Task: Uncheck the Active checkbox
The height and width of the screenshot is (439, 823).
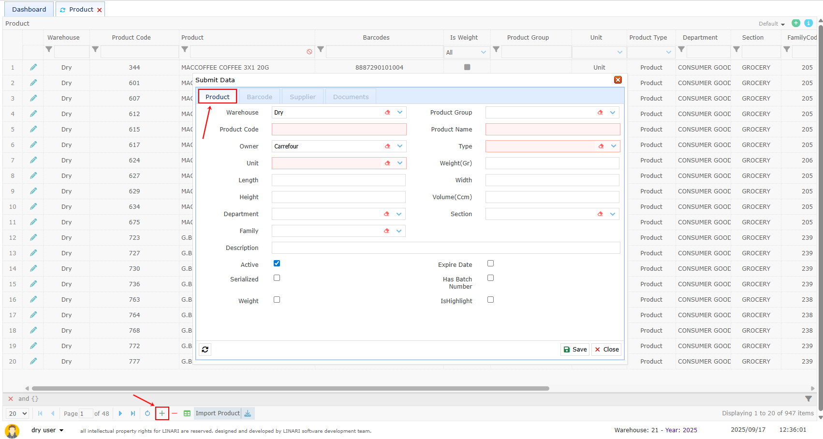Action: (277, 263)
